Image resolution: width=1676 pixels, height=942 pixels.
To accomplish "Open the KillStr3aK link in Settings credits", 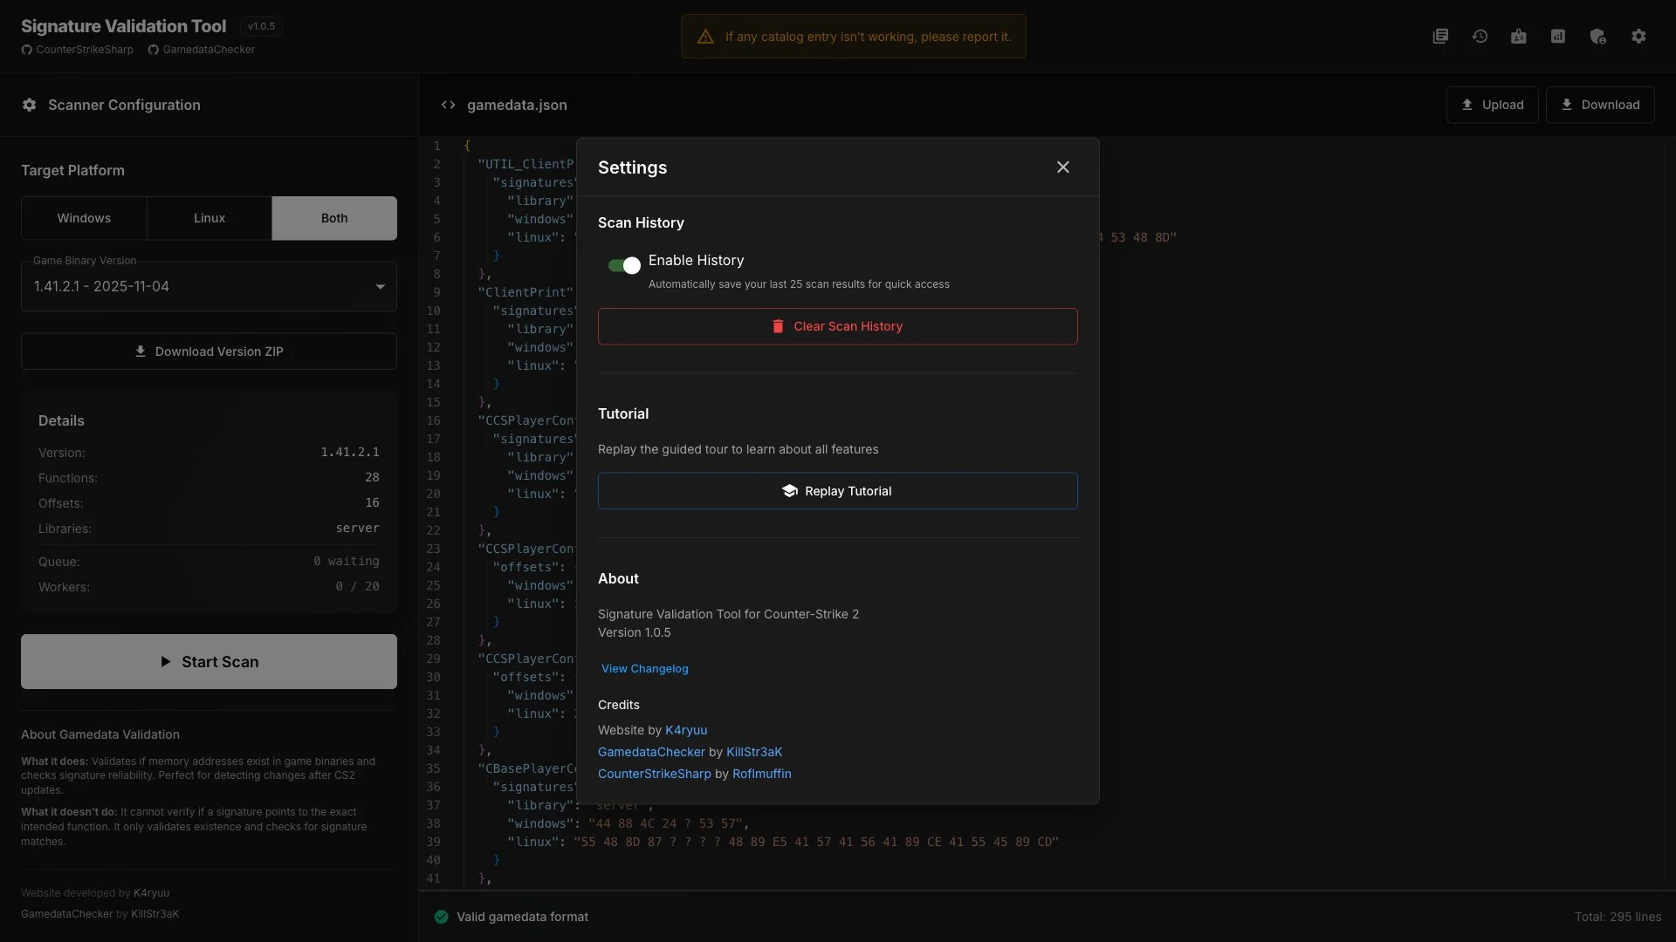I will 754,753.
